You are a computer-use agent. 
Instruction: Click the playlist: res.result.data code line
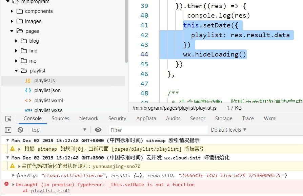click(x=240, y=35)
